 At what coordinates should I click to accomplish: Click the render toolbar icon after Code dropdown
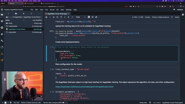(89, 17)
